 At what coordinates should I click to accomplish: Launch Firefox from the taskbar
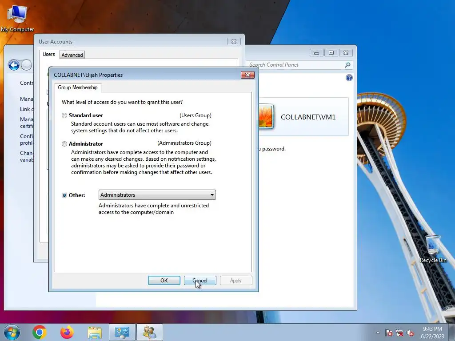coord(67,332)
